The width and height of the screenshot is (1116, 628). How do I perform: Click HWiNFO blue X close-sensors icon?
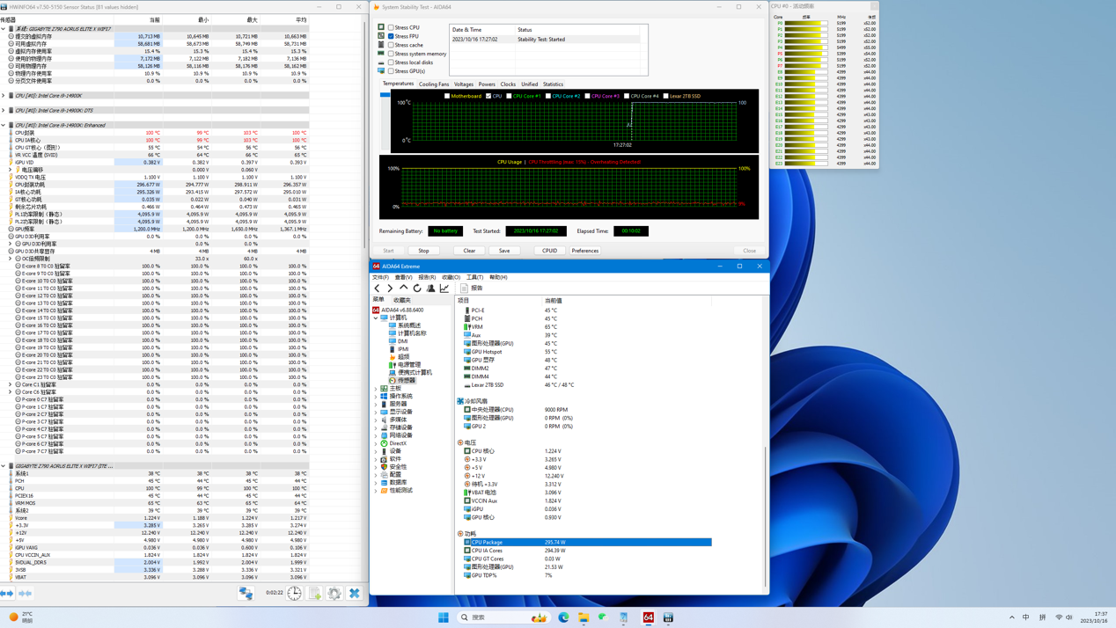coord(355,594)
